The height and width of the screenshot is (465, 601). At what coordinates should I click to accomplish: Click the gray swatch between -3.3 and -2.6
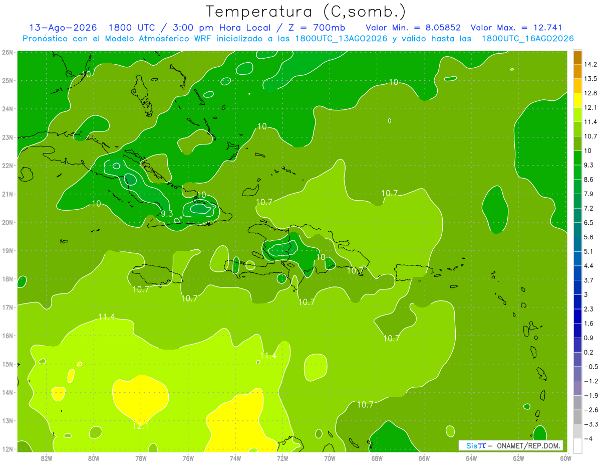[577, 417]
